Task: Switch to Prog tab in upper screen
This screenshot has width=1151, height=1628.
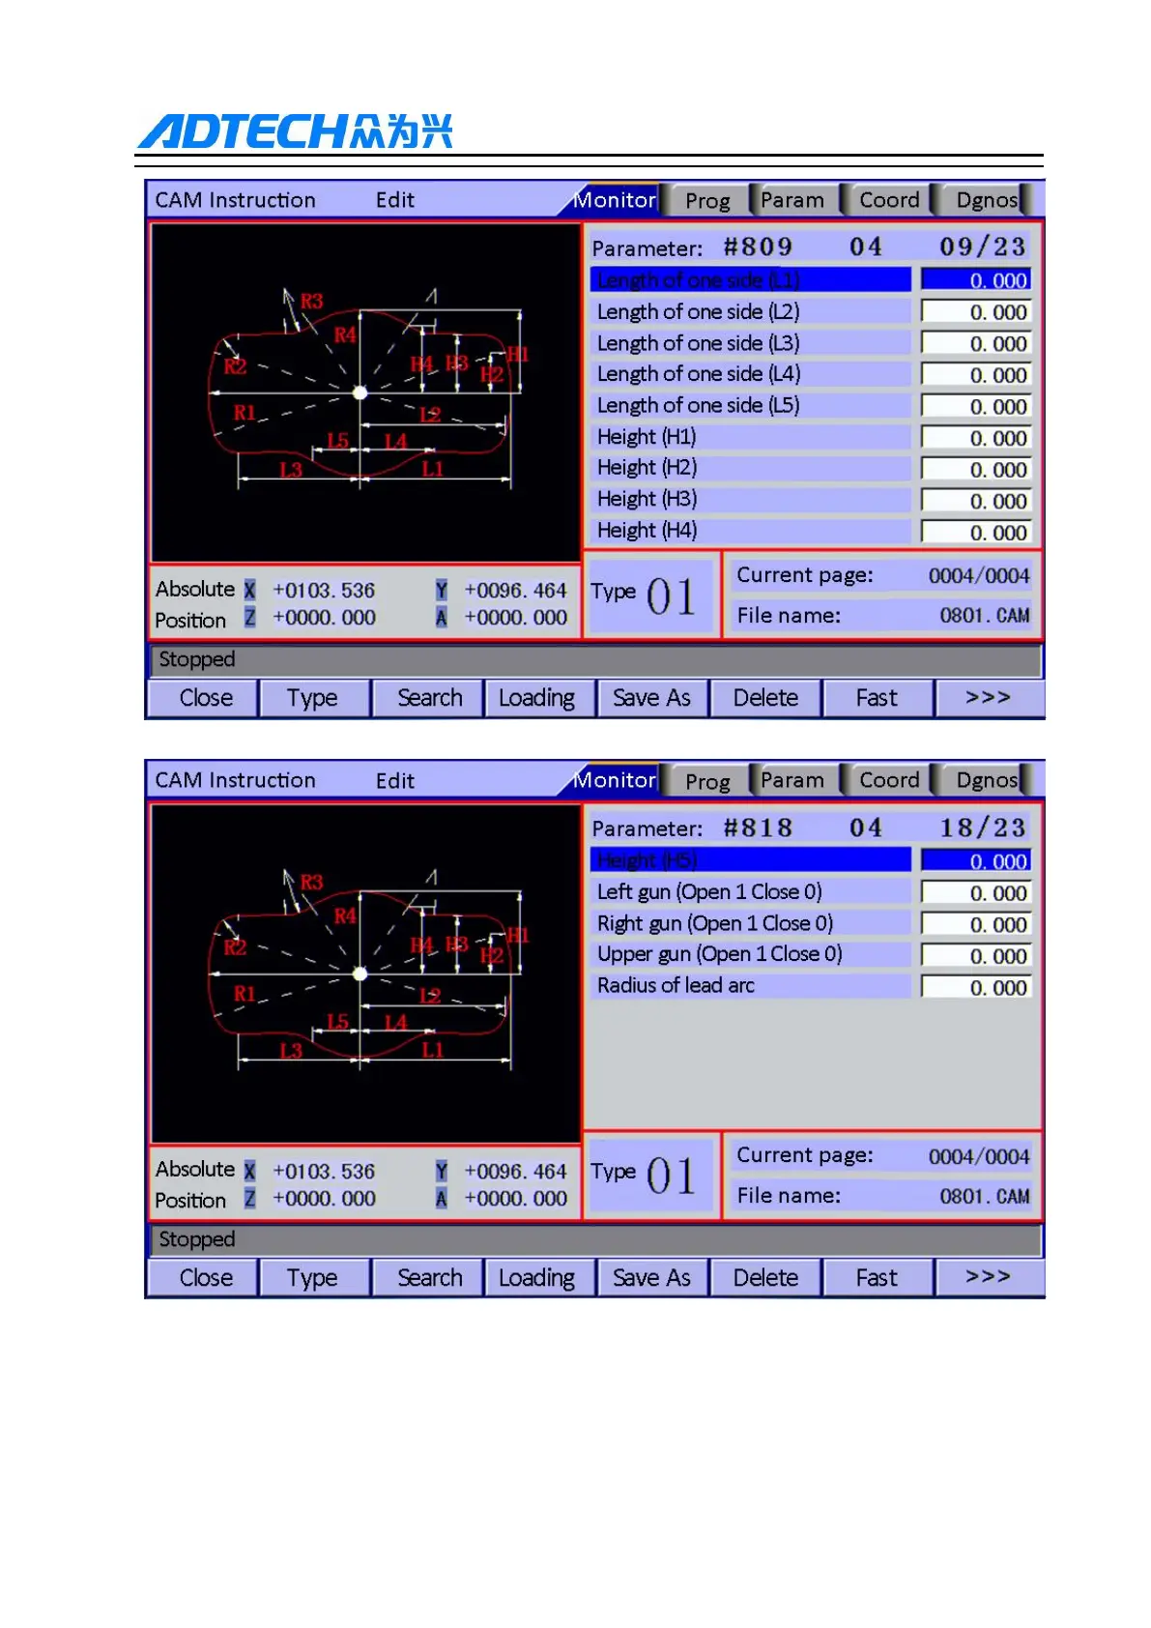Action: pos(707,200)
